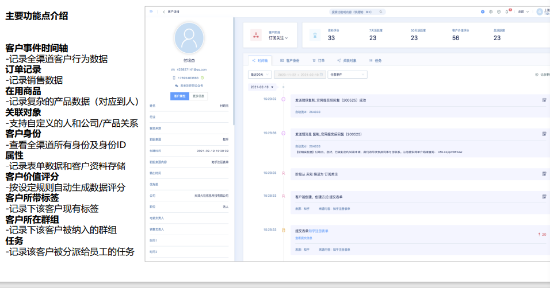Switch to the 客户身份 tab
550x288 pixels.
click(289, 60)
